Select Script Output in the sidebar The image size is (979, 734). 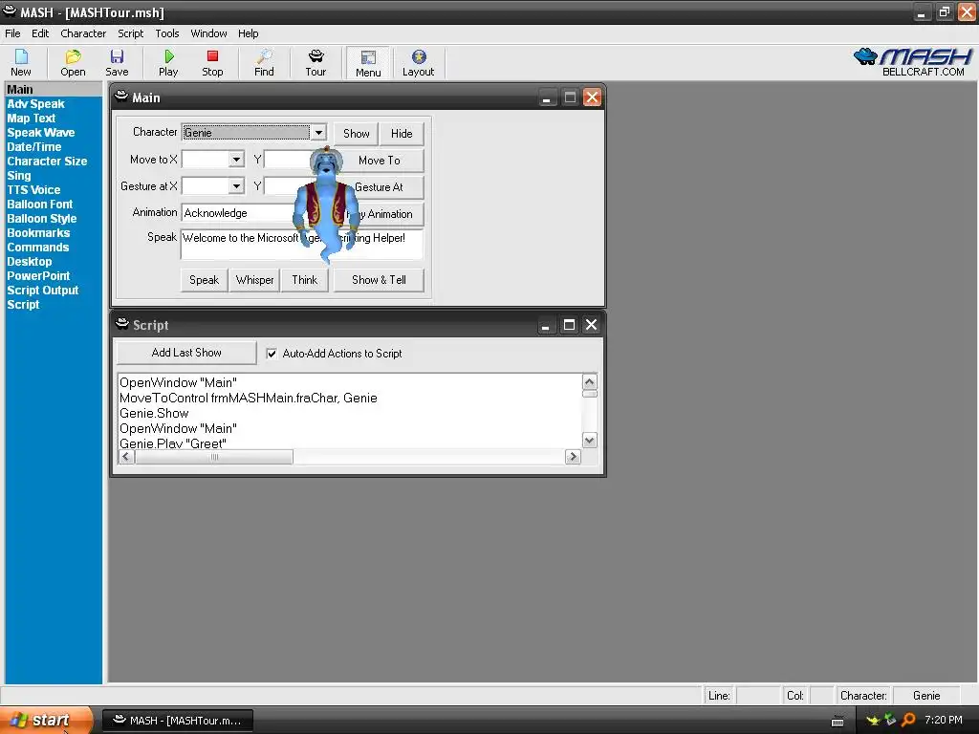pyautogui.click(x=42, y=291)
